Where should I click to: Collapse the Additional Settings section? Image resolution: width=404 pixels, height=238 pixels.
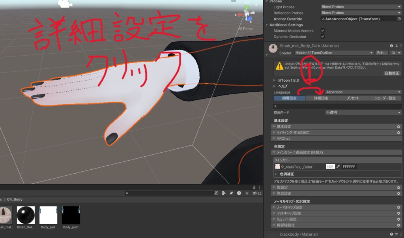coord(267,25)
